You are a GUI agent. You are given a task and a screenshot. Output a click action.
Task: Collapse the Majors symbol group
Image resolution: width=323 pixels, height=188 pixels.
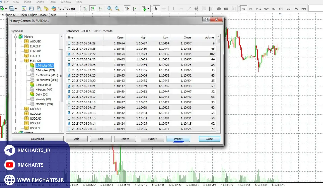pyautogui.click(x=16, y=37)
